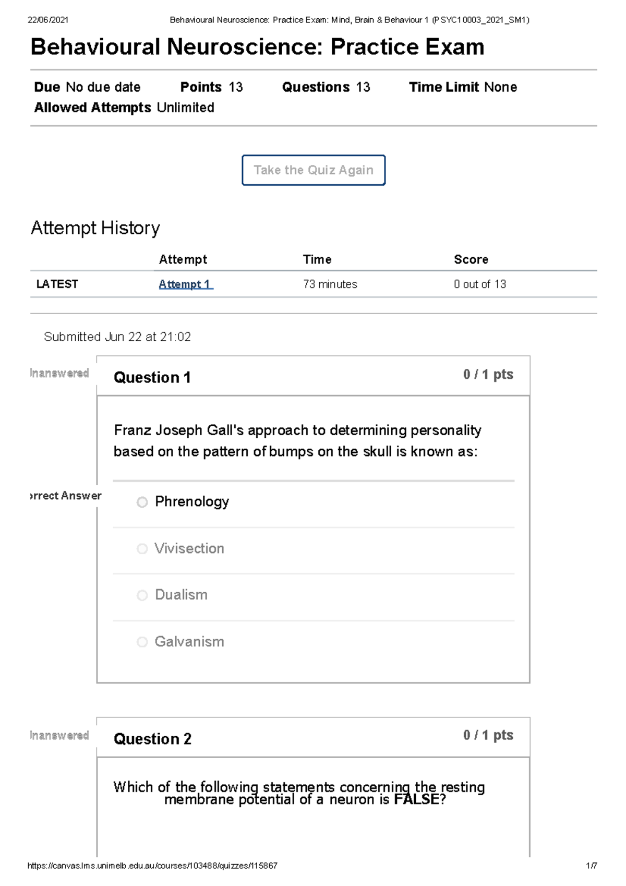626x886 pixels.
Task: Select the Phrenology radio option
Action: [142, 502]
